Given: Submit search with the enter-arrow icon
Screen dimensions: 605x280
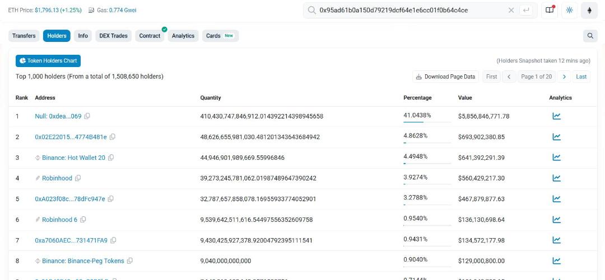Looking at the screenshot, I should (x=526, y=11).
